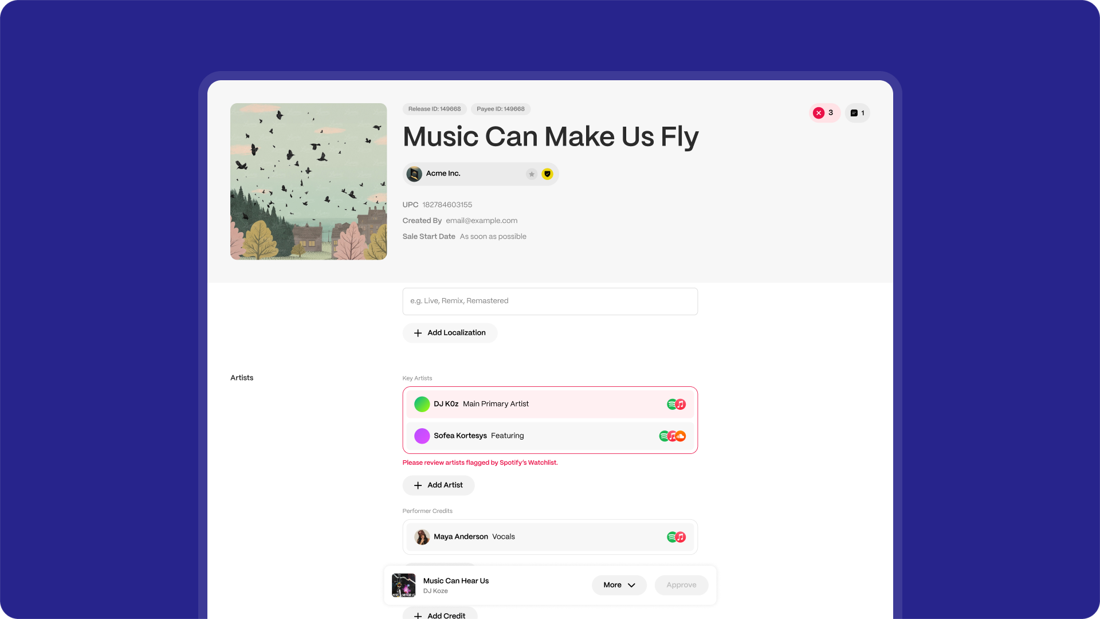Viewport: 1100px width, 619px height.
Task: Click Music Can Hear Us thumbnail
Action: point(403,585)
